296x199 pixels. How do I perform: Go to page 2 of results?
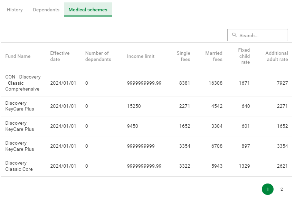281,189
